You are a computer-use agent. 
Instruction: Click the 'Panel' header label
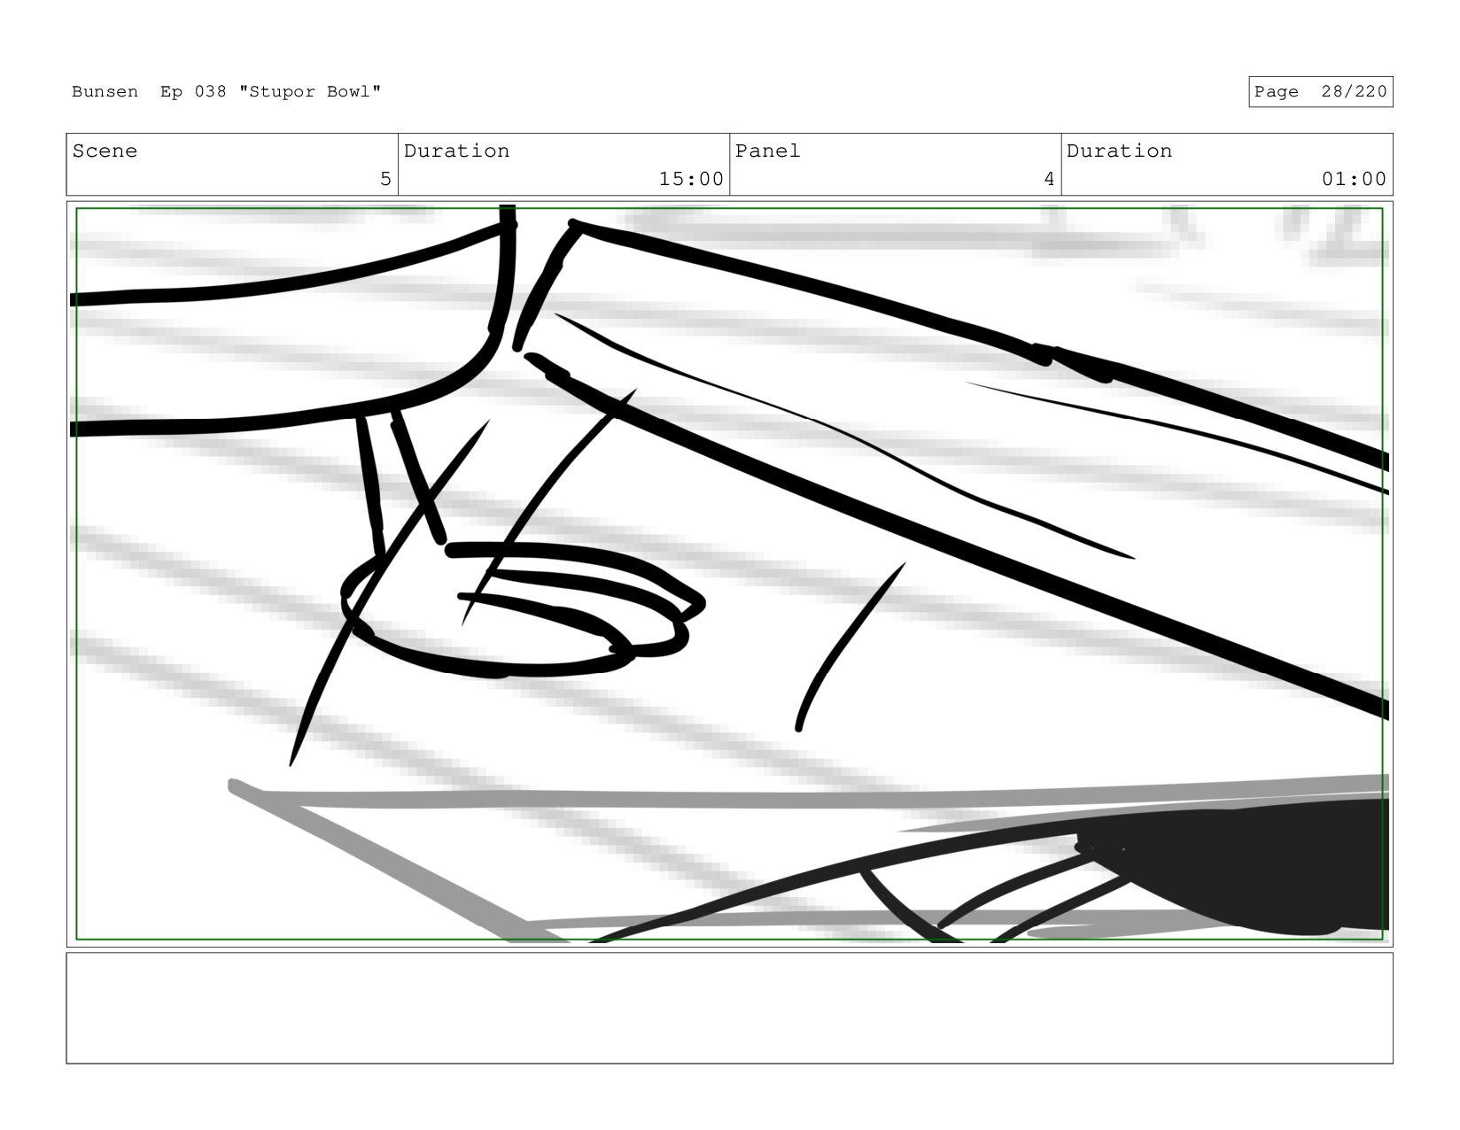pyautogui.click(x=768, y=151)
